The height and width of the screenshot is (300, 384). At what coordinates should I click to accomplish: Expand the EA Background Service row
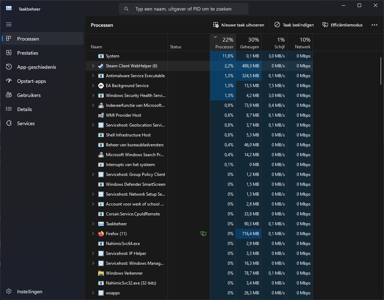[x=93, y=85]
